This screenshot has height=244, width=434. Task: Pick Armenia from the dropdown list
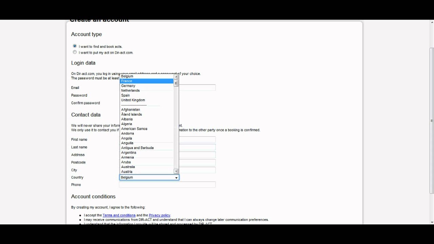(147, 157)
